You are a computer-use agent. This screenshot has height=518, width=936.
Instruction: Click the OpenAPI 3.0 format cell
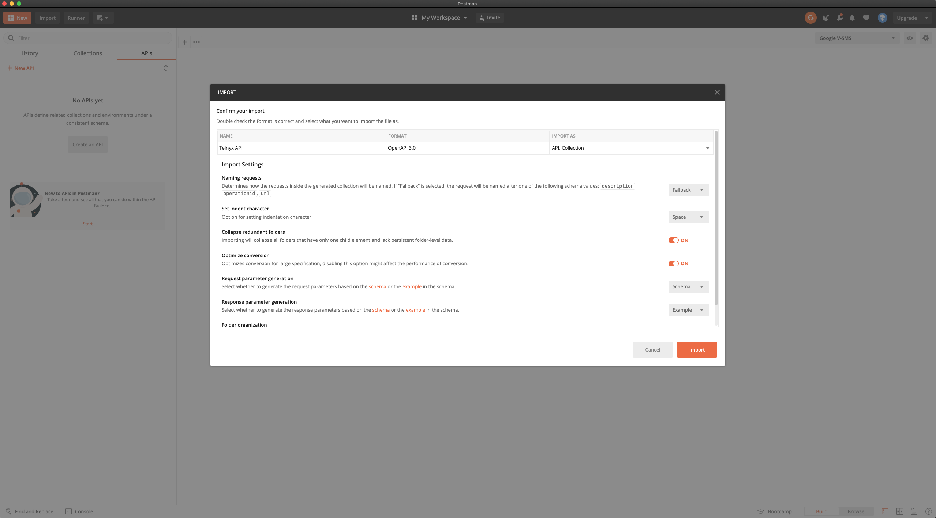pos(468,148)
